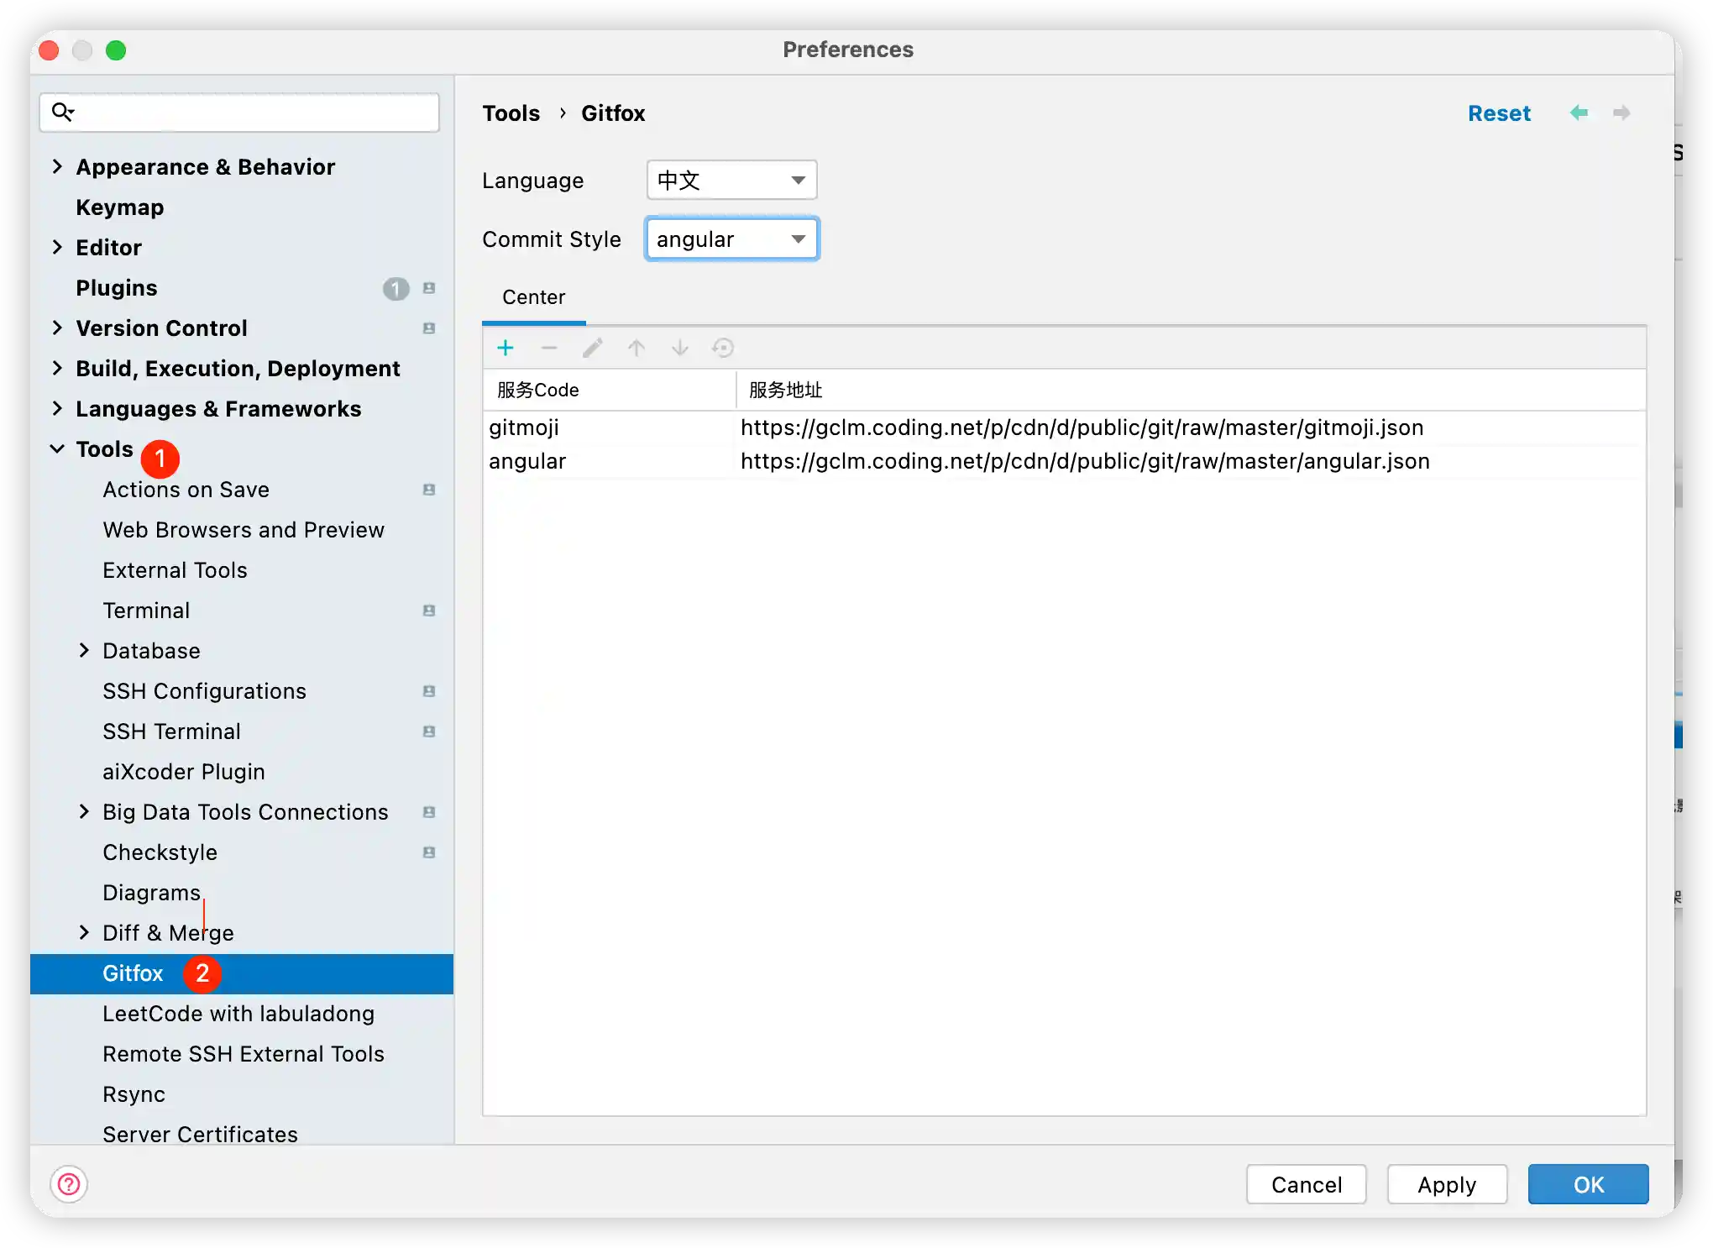
Task: Click the restore defaults icon in toolbar
Action: click(723, 348)
